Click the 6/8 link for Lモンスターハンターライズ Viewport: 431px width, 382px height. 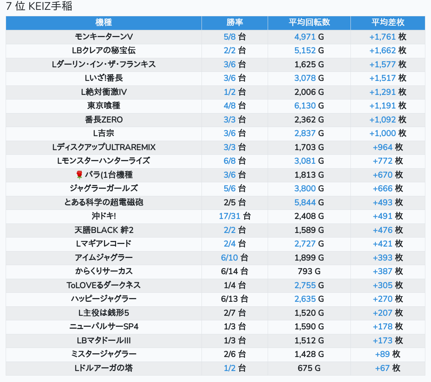coord(229,161)
